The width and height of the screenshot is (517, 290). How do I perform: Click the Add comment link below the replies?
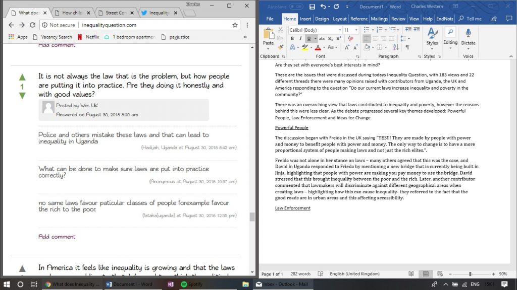click(57, 237)
